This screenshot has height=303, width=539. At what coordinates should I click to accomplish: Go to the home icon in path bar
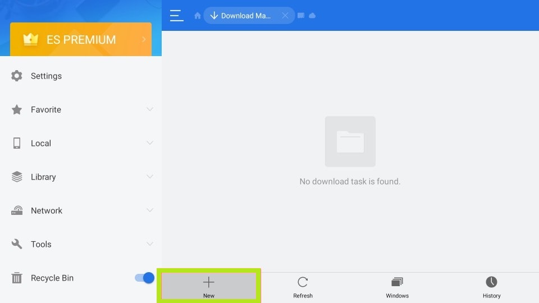coord(197,16)
